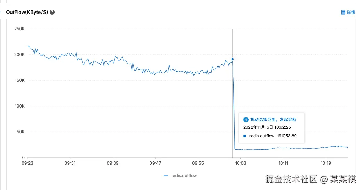
Task: Click the 191053.89 value in tooltip
Action: coord(287,136)
